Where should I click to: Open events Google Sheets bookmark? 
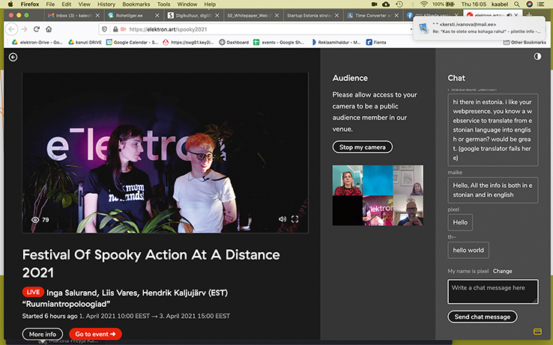pyautogui.click(x=279, y=43)
